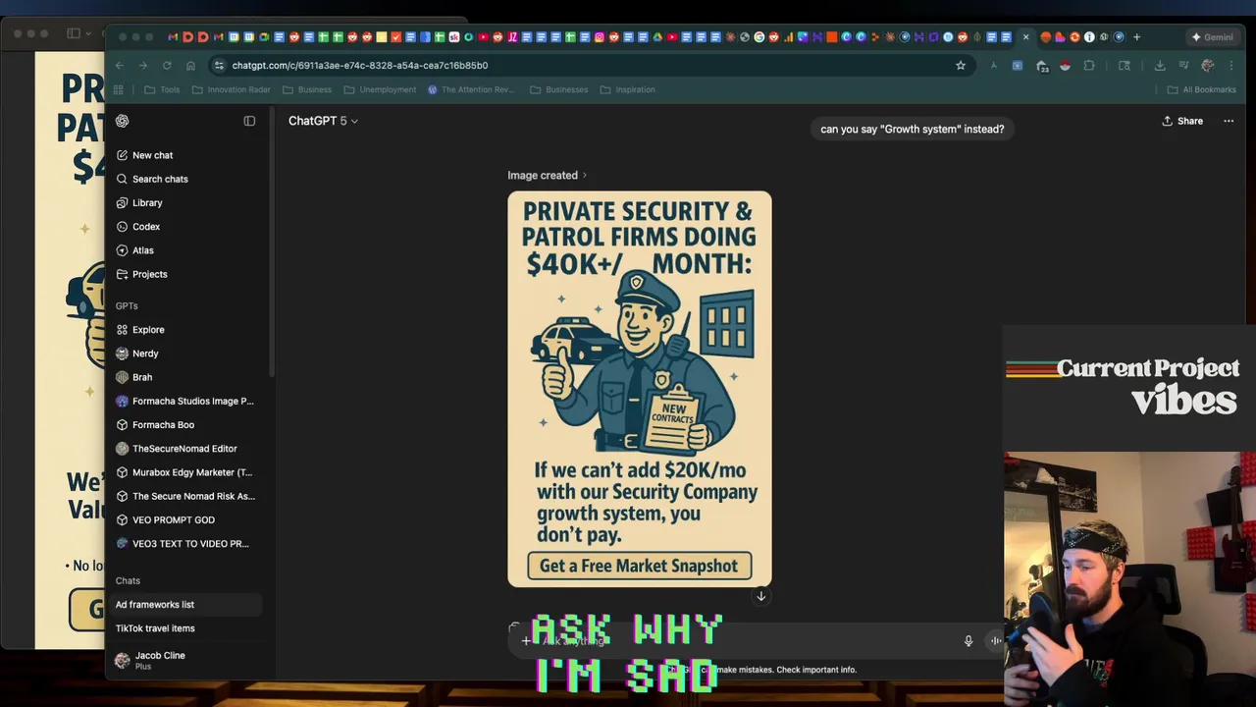Viewport: 1256px width, 707px height.
Task: Bookmark this page with star icon
Action: pyautogui.click(x=961, y=66)
